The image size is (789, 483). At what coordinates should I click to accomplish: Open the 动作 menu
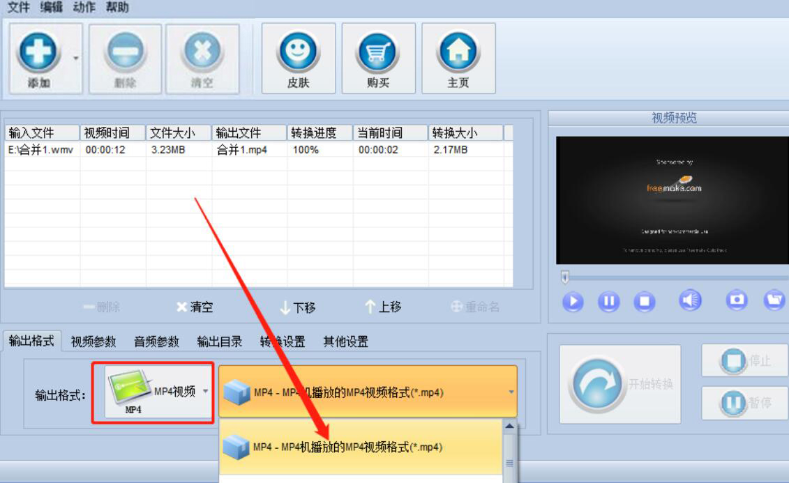(84, 7)
